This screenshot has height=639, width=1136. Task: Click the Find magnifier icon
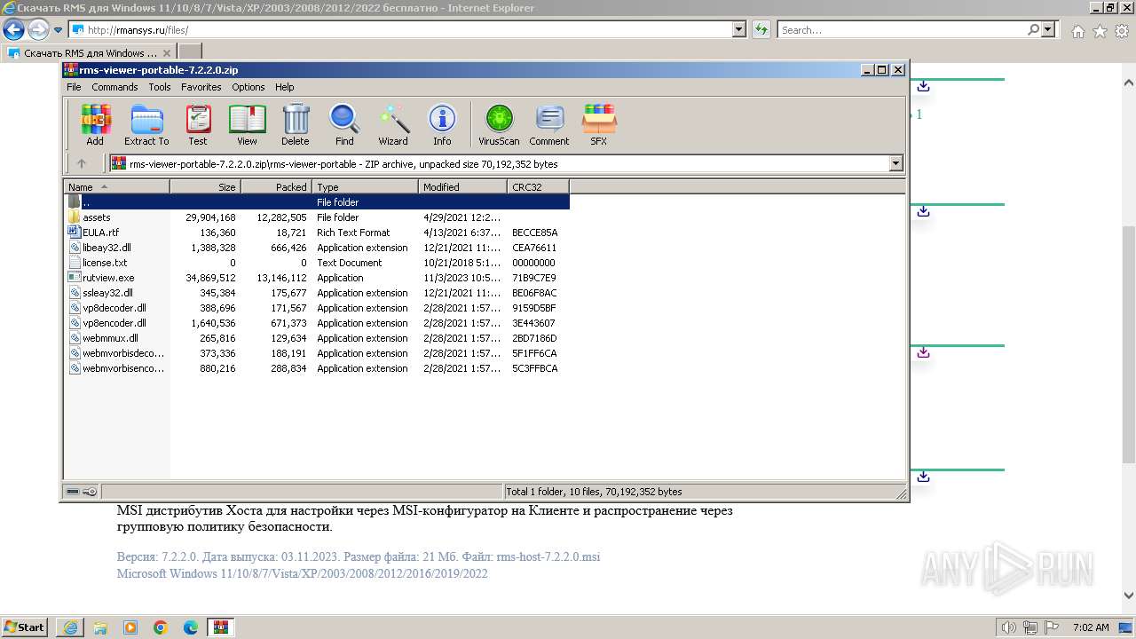tap(344, 124)
